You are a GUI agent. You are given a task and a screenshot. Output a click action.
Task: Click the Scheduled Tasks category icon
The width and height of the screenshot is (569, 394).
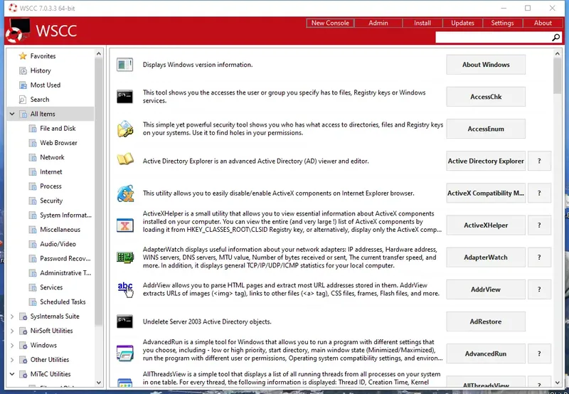tap(33, 302)
